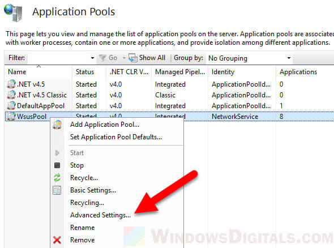Click the Applications count 1 for DefaultAppPool

point(281,106)
